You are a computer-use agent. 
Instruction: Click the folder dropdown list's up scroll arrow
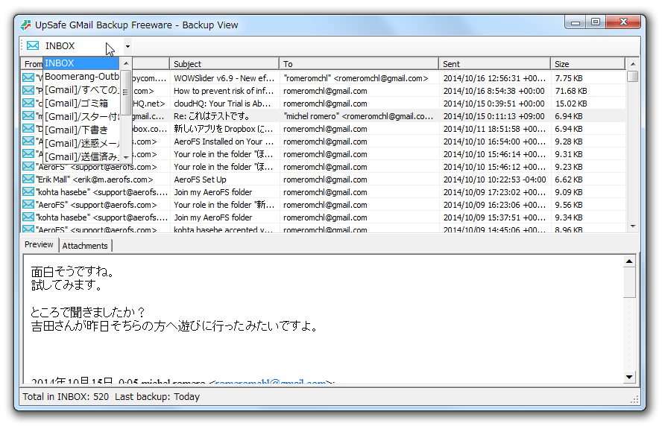(x=126, y=63)
